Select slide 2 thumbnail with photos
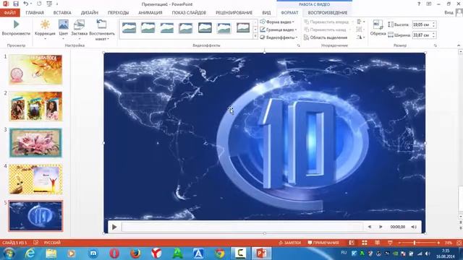Image resolution: width=463 pixels, height=260 pixels. (35, 106)
